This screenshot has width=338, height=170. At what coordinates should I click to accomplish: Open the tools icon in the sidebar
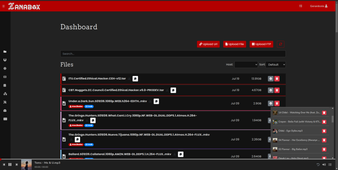pos(5,102)
